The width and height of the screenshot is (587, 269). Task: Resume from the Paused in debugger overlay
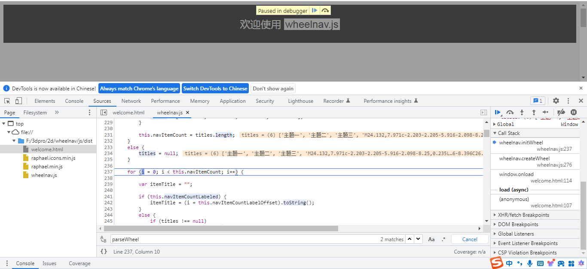tap(315, 11)
